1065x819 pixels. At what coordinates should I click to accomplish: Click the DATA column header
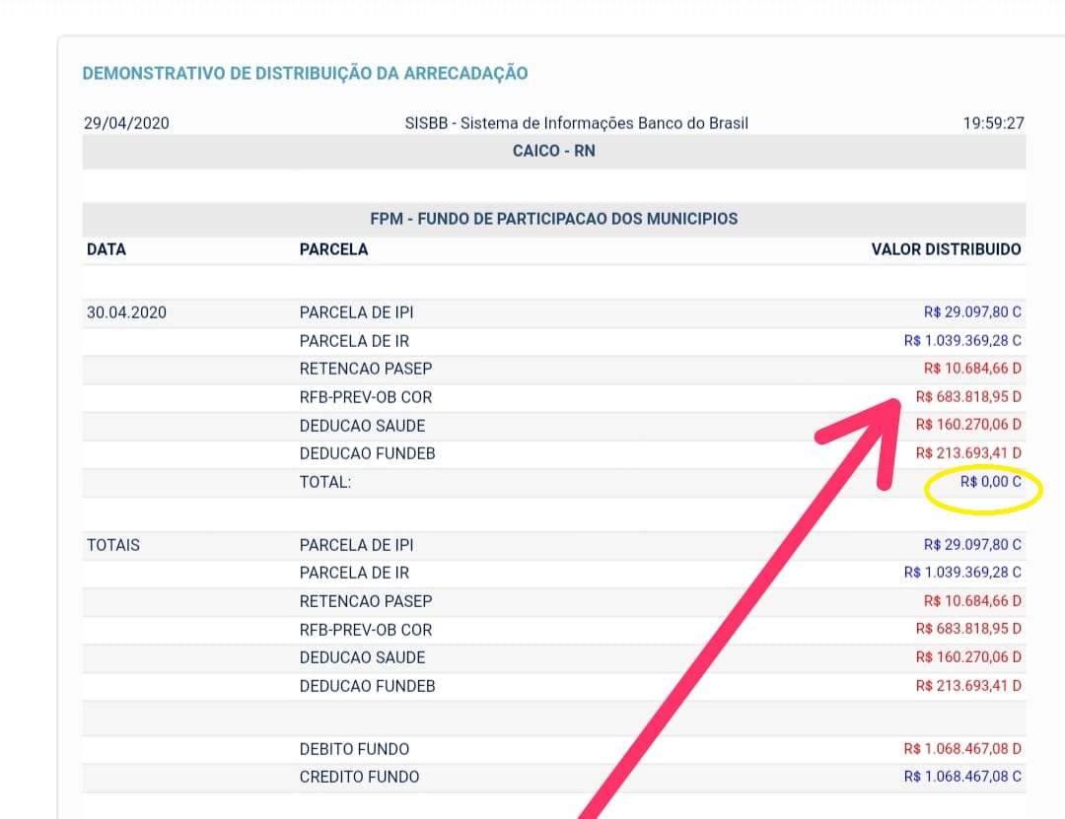coord(106,249)
